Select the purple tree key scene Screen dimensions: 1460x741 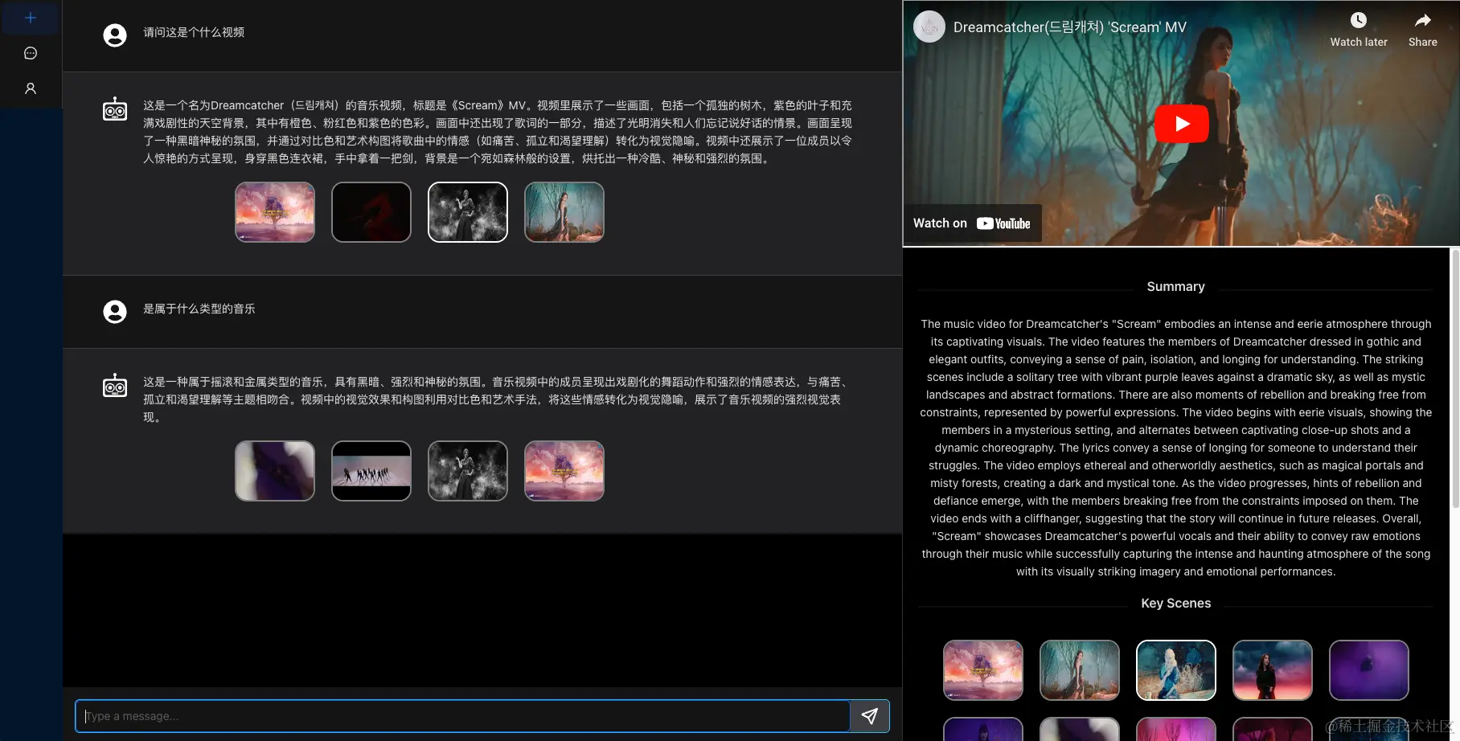click(x=983, y=670)
